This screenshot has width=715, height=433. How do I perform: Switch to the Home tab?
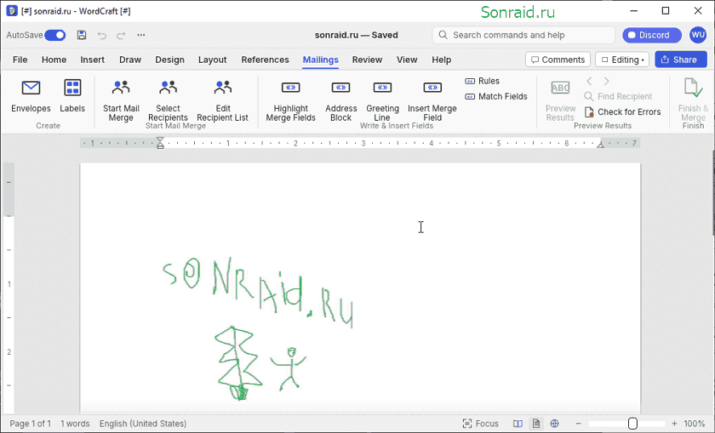click(54, 60)
